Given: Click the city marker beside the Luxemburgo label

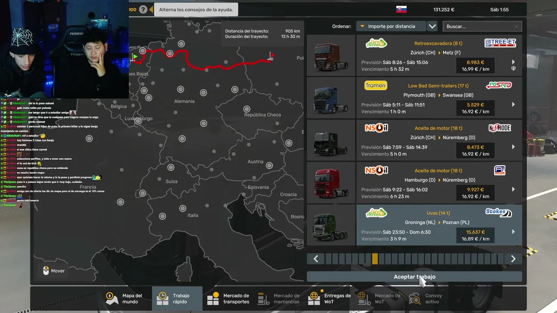Looking at the screenshot, I should [x=138, y=121].
